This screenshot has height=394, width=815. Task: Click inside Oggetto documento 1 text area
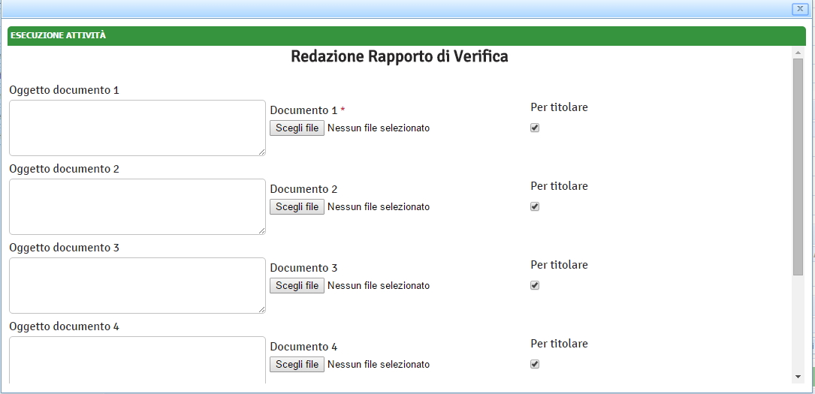[x=137, y=128]
